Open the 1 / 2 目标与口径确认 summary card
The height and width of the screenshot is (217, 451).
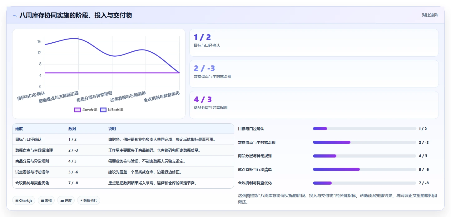click(314, 43)
